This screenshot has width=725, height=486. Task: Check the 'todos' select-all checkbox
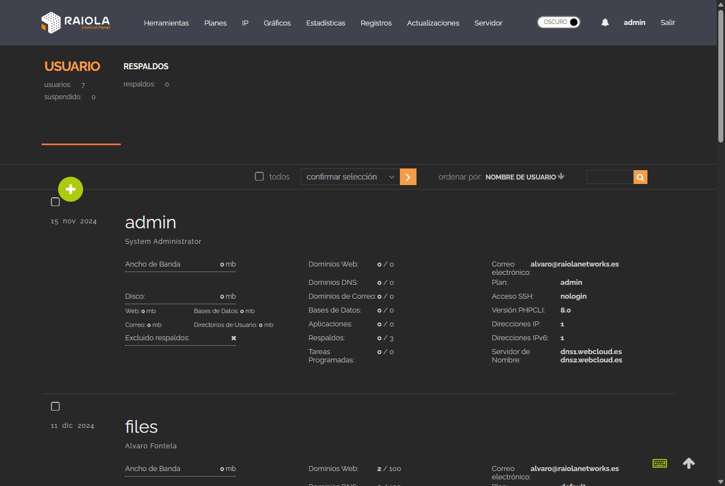point(259,177)
